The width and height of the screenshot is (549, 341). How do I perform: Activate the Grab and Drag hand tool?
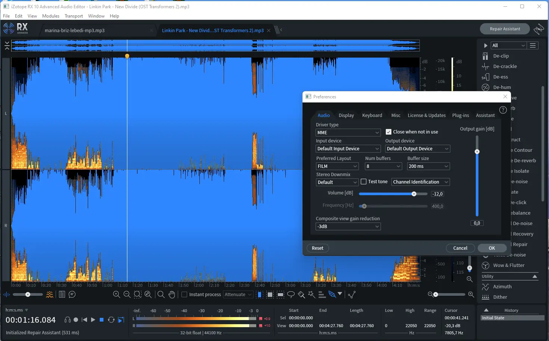(x=172, y=295)
